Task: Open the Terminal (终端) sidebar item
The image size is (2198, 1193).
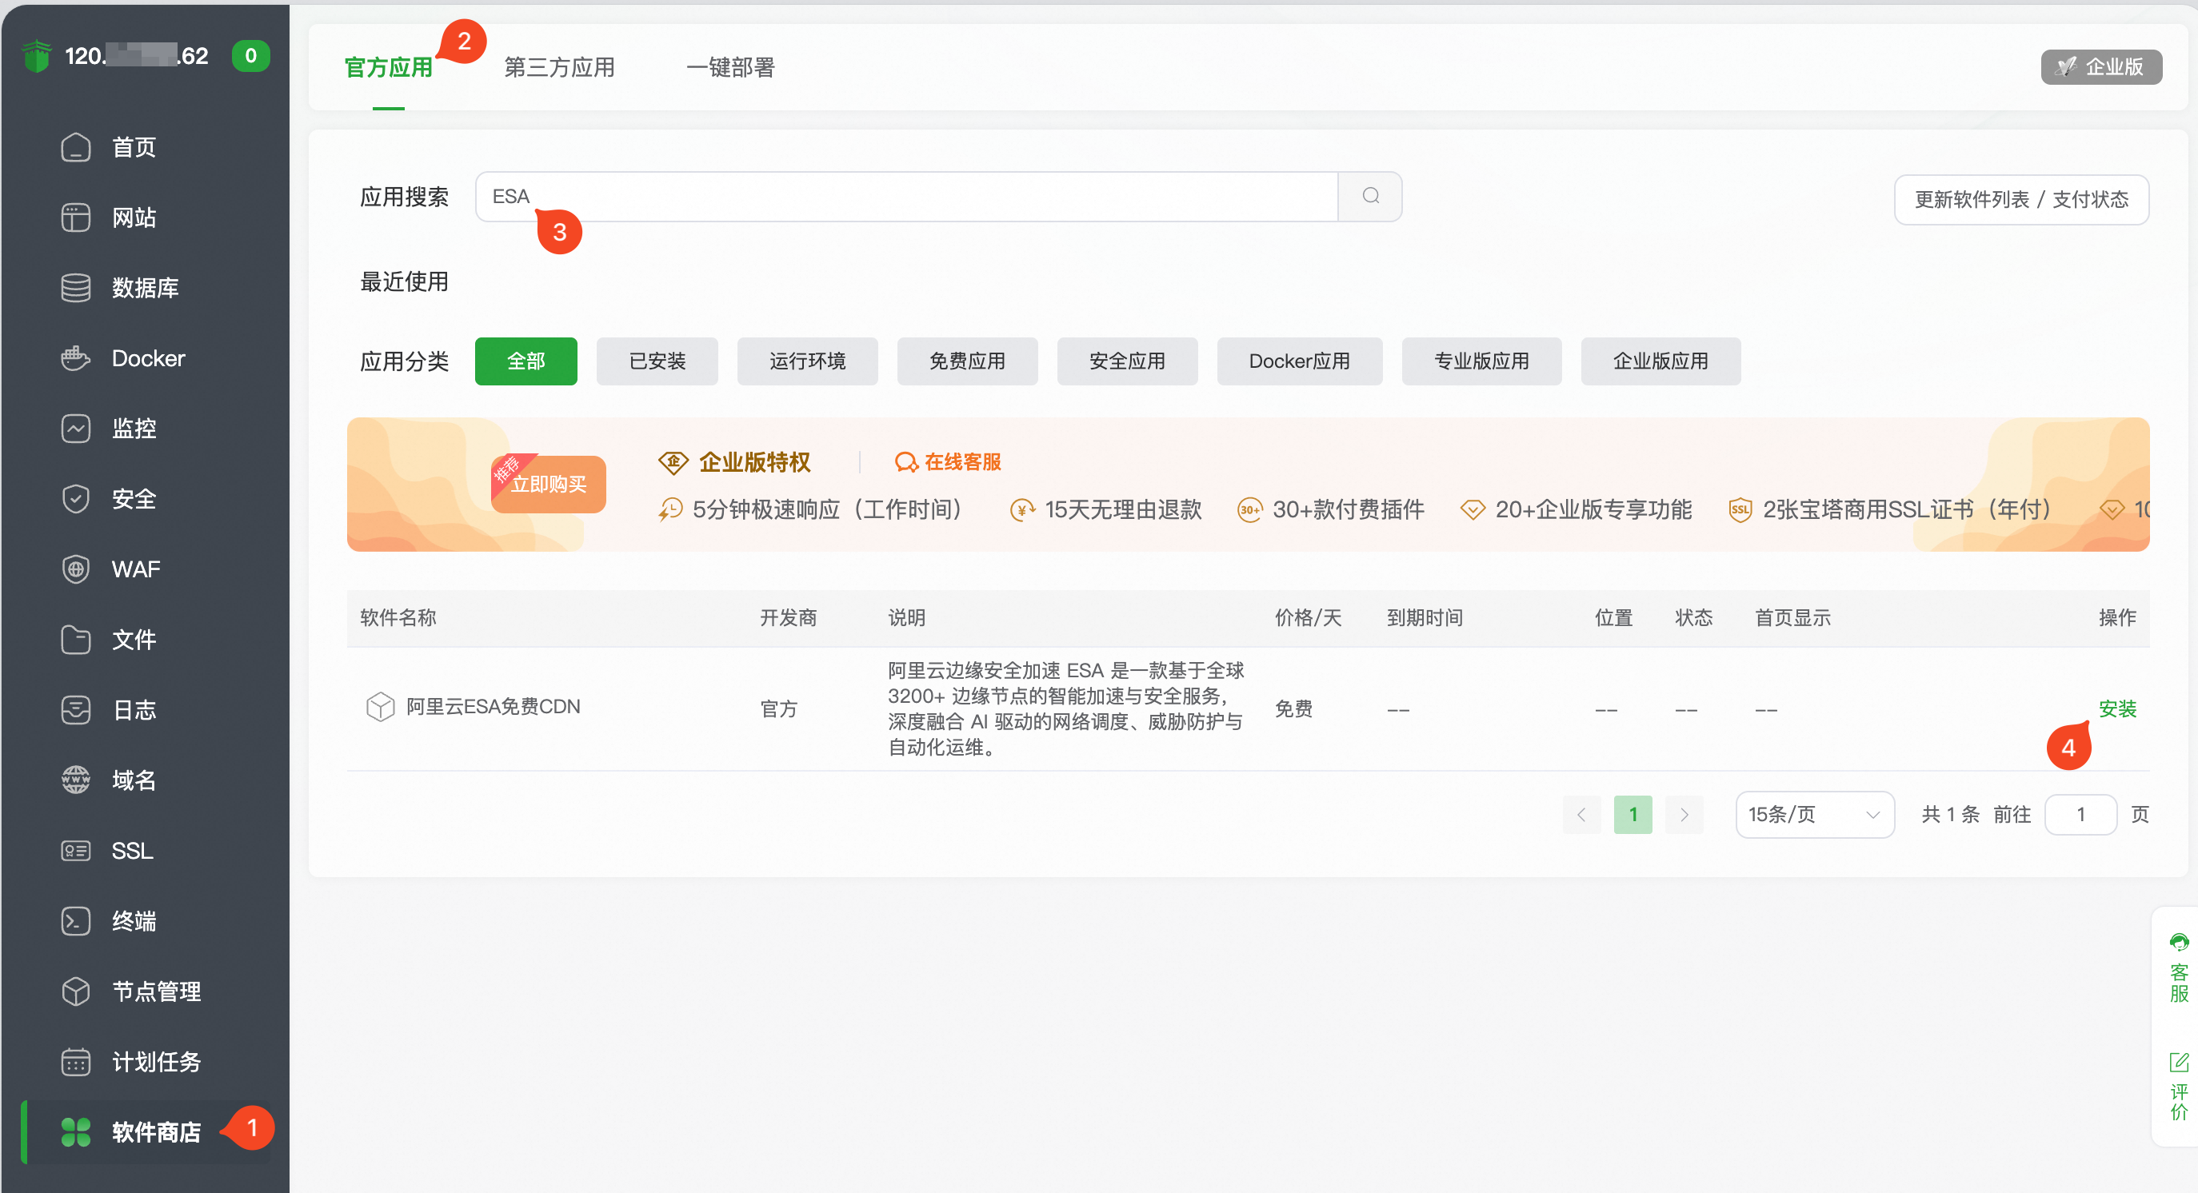Action: [x=133, y=921]
